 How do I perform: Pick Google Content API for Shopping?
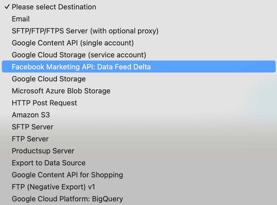139,175
